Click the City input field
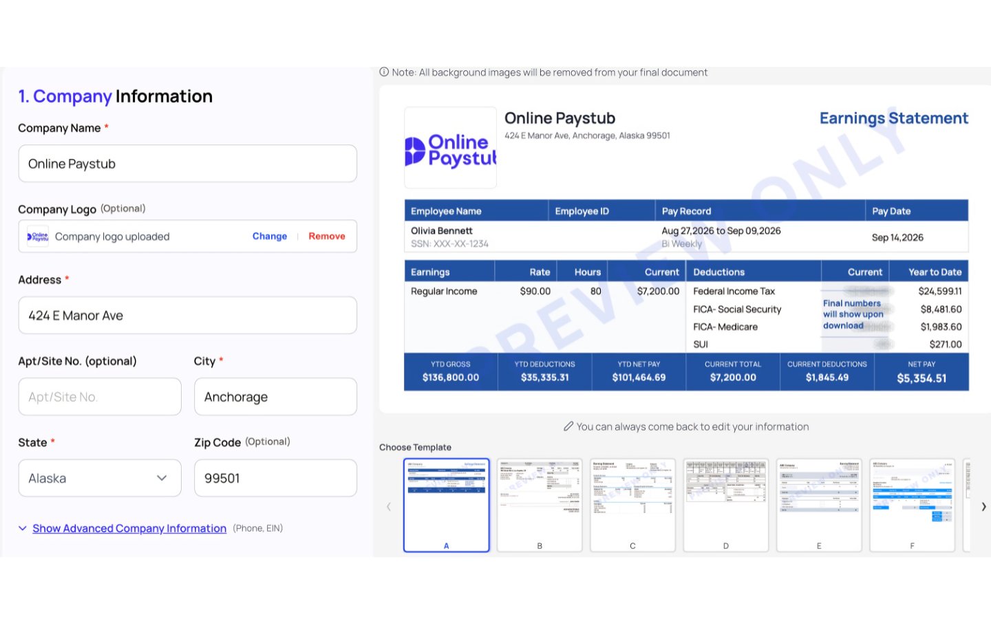This screenshot has width=991, height=619. pos(275,397)
